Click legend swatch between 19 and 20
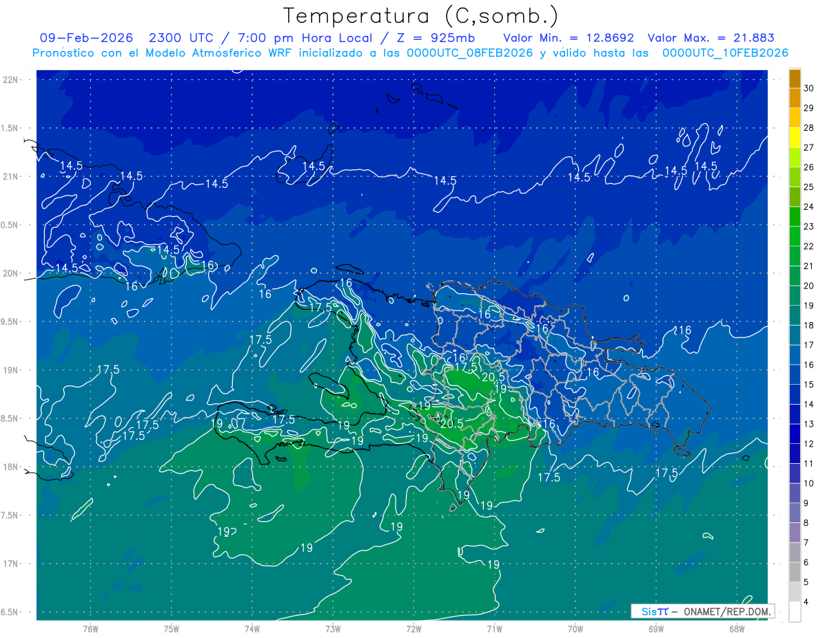Screen dimensions: 827x638 [x=795, y=295]
